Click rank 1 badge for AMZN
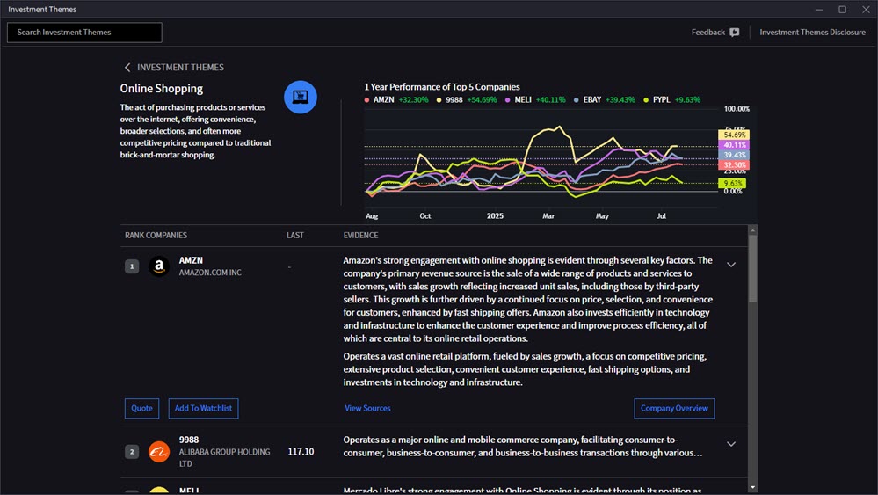This screenshot has width=878, height=495. pos(132,266)
